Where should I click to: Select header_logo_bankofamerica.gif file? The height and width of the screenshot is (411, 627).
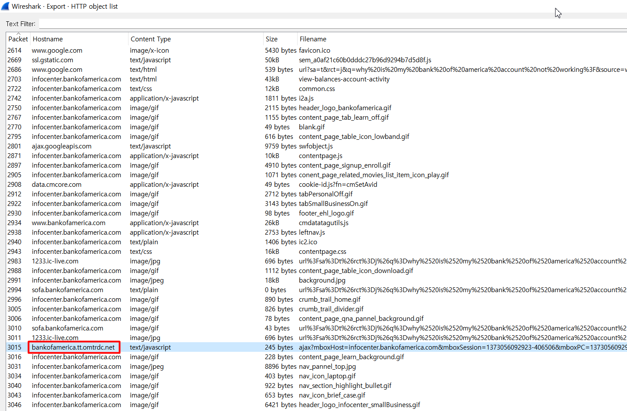(x=345, y=108)
